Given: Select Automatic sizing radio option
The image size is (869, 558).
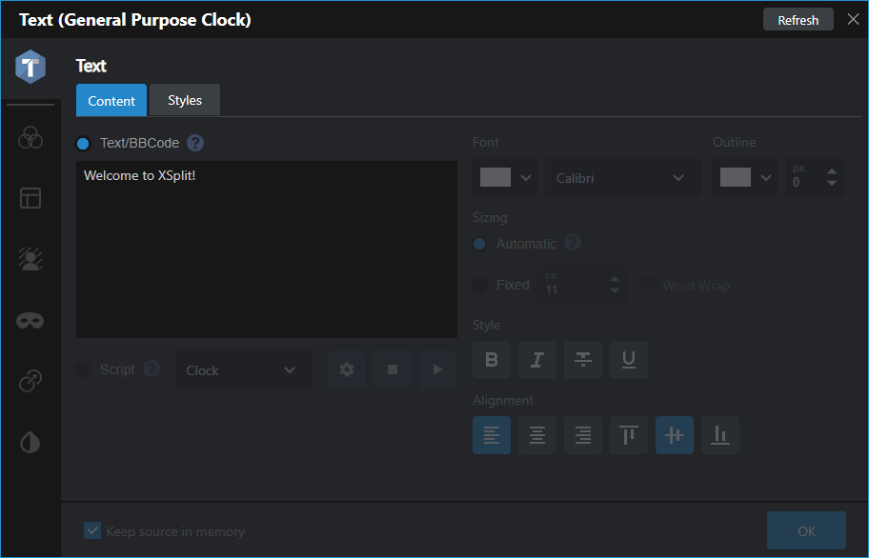Looking at the screenshot, I should (479, 244).
